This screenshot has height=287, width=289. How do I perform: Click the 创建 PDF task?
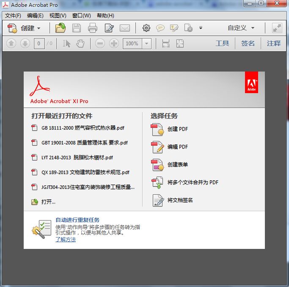pyautogui.click(x=169, y=129)
